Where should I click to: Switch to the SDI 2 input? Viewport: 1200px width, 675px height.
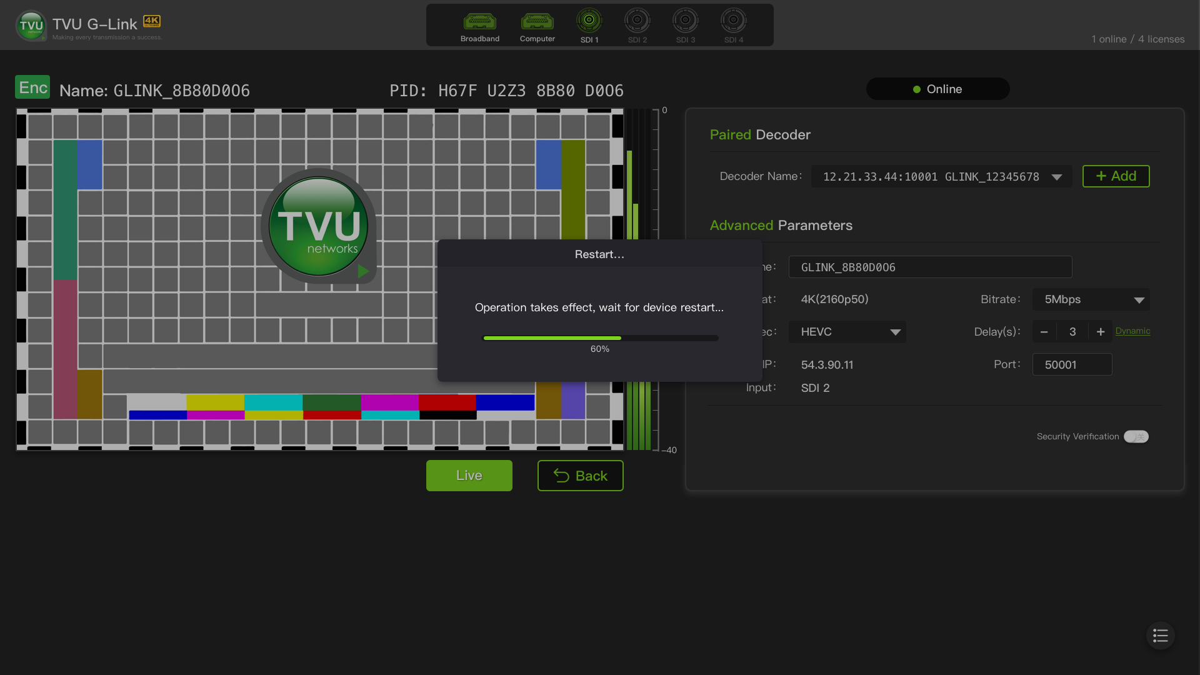(637, 21)
